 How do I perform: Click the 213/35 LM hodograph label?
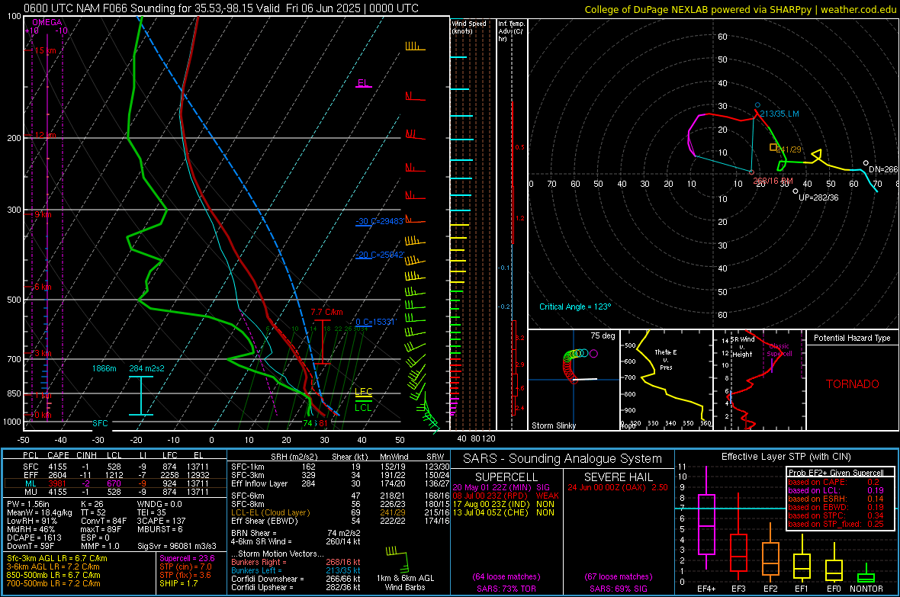(779, 114)
